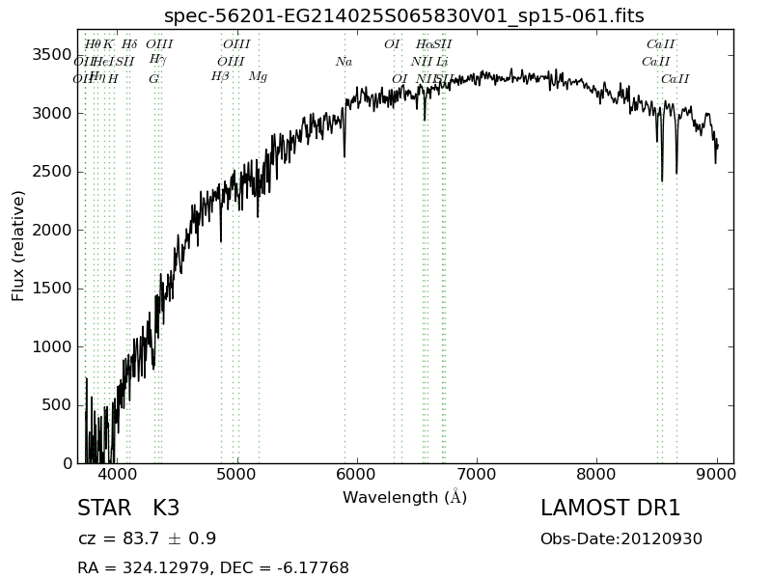Image resolution: width=772 pixels, height=579 pixels.
Task: Click the 'Obs-Date:20120930' text
Action: [x=621, y=538]
